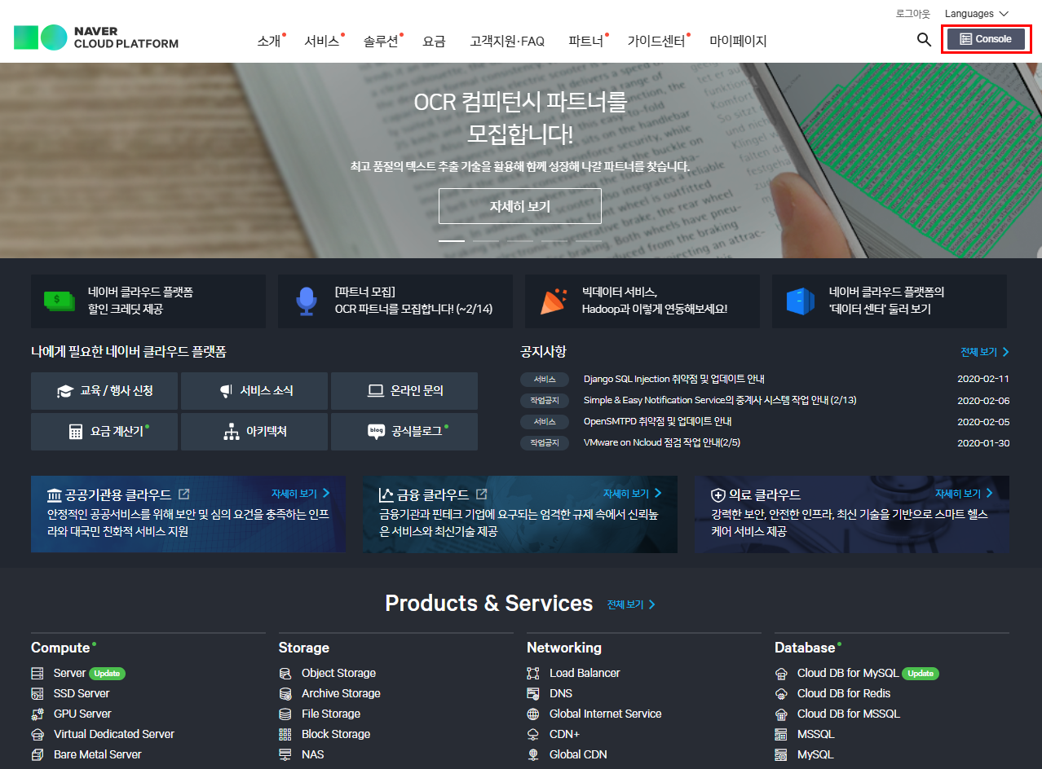Image resolution: width=1042 pixels, height=769 pixels.
Task: Click the Global Internet Service globe icon
Action: pos(533,714)
